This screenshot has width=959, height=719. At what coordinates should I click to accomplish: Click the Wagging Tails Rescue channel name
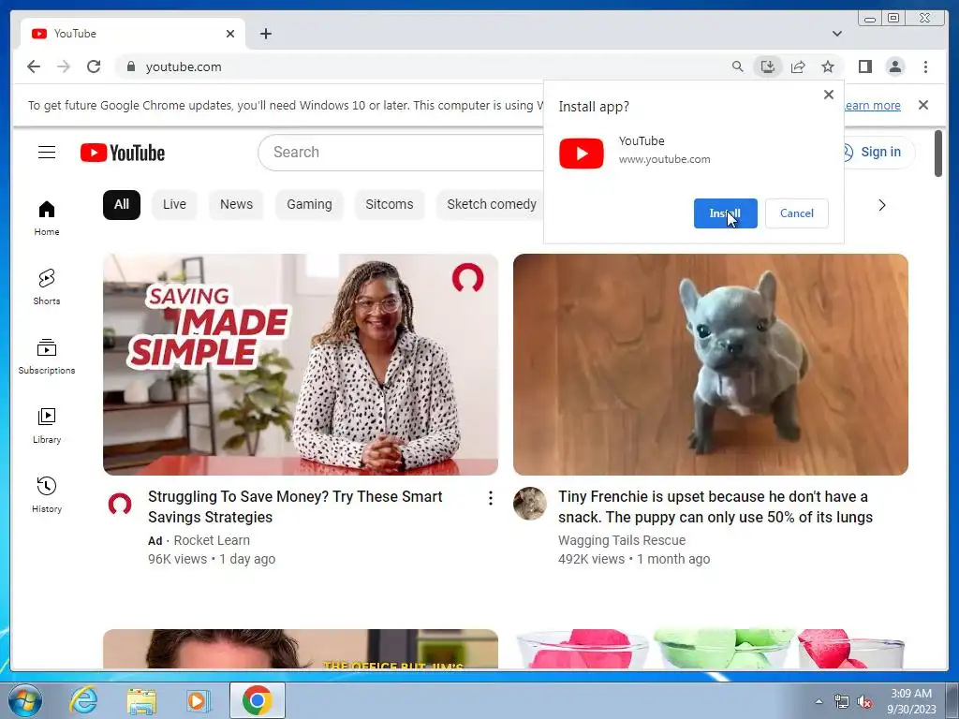point(622,540)
